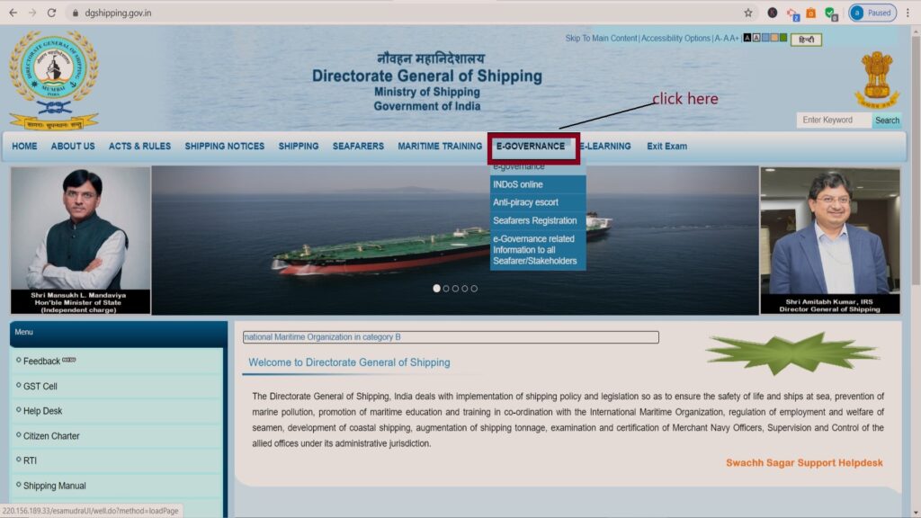Show the fourth banner slide dot
Image resolution: width=921 pixels, height=518 pixels.
[465, 289]
